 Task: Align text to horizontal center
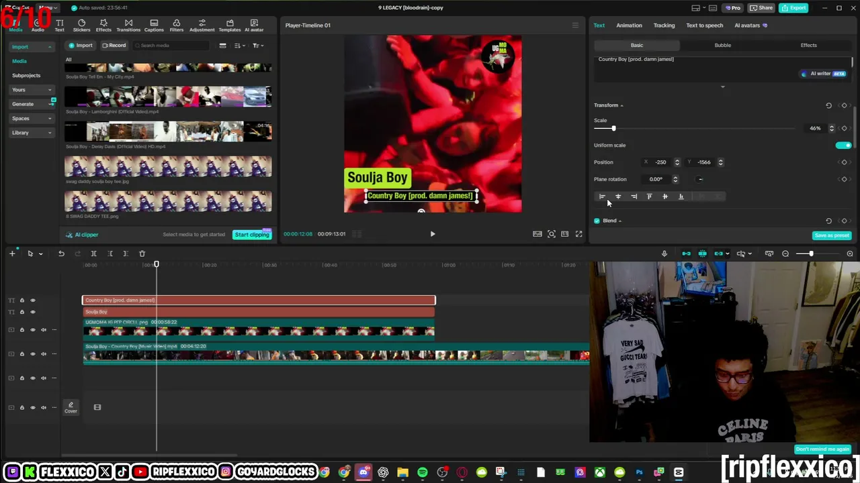(618, 197)
